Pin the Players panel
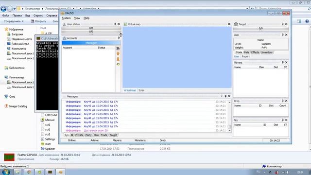The height and width of the screenshot is (175, 311). pyautogui.click(x=283, y=62)
